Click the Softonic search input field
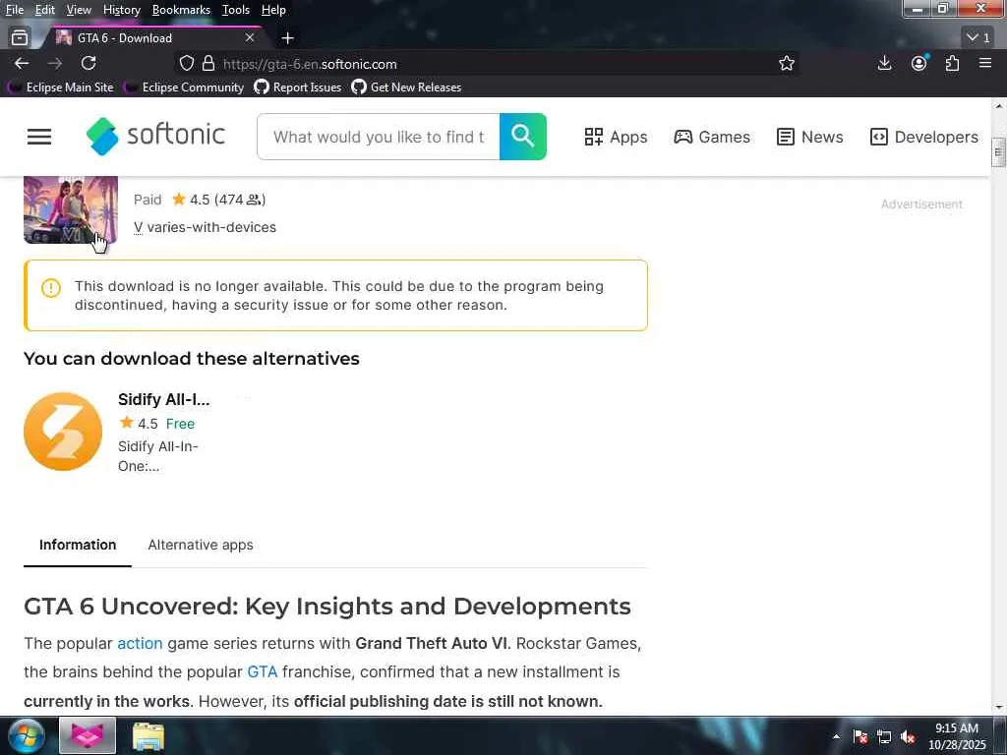This screenshot has width=1007, height=755. (379, 137)
